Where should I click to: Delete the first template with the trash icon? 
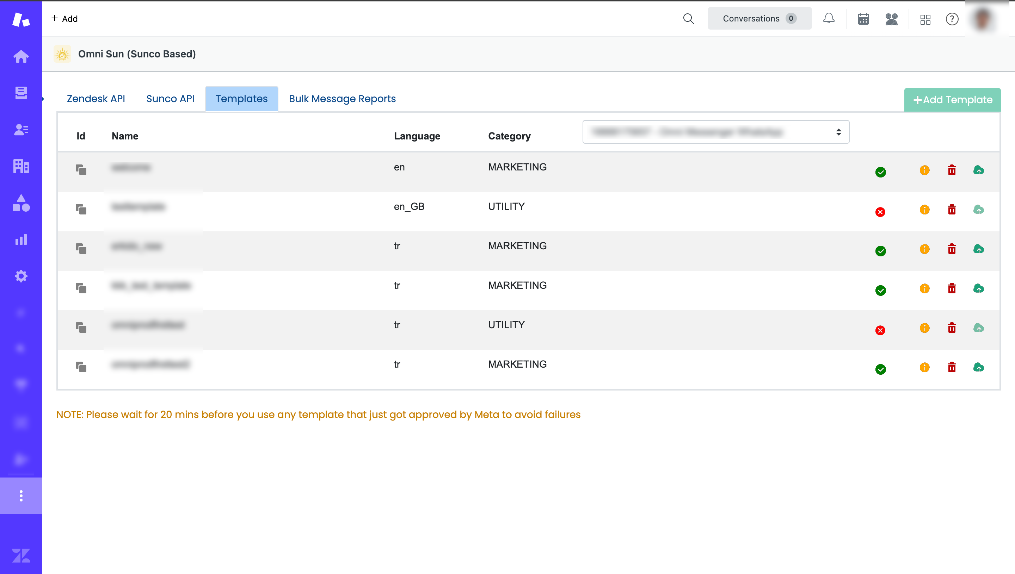tap(952, 170)
